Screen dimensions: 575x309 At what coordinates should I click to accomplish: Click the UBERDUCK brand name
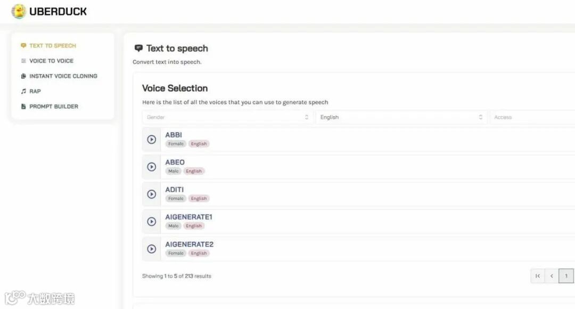click(58, 11)
